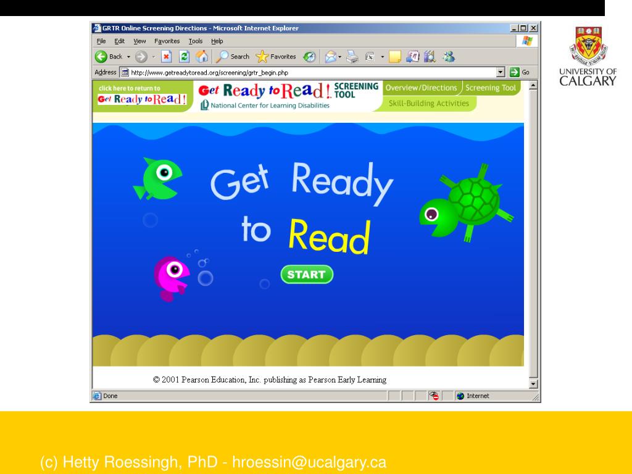
Task: Click the return to Get Ready to Read link
Action: click(x=142, y=96)
